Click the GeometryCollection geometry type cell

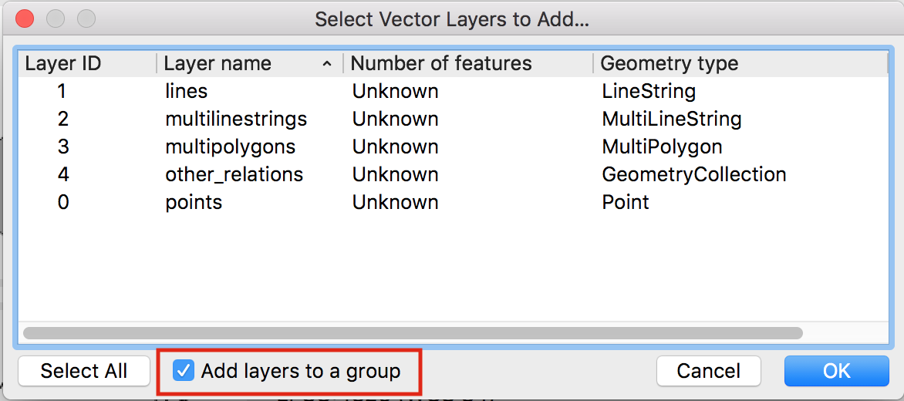coord(694,174)
